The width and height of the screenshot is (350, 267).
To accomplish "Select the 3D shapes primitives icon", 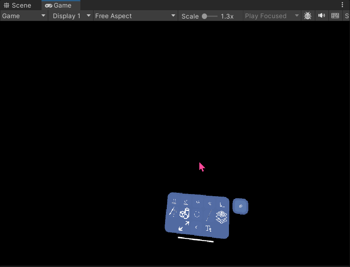I will tap(185, 213).
